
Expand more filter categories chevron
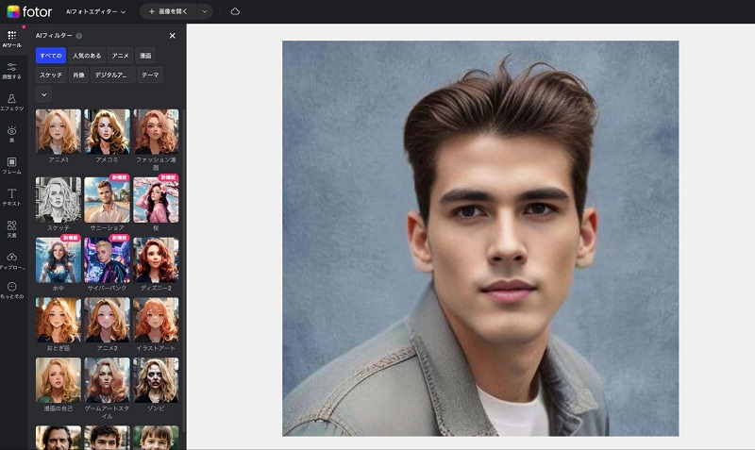click(43, 94)
